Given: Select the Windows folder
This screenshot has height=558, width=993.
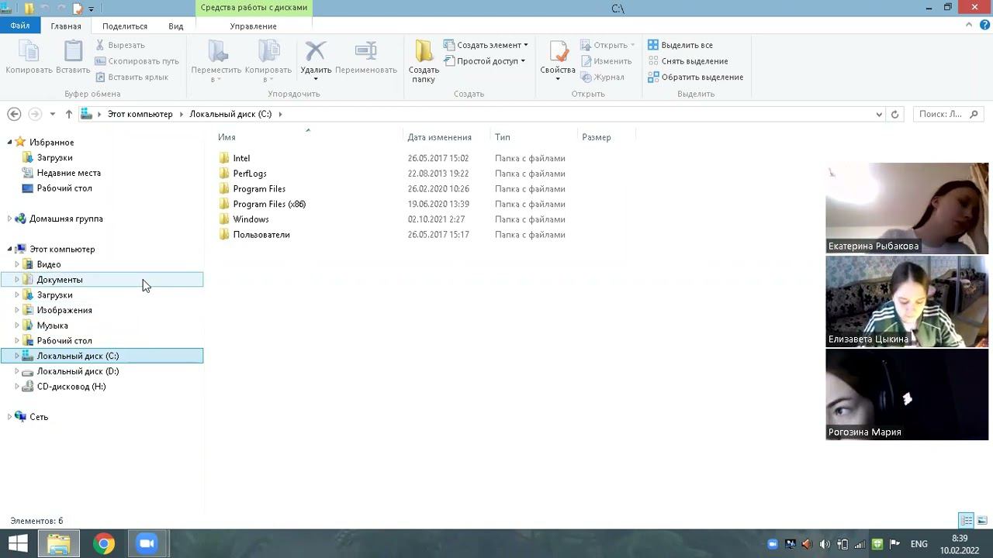Looking at the screenshot, I should click(x=251, y=219).
